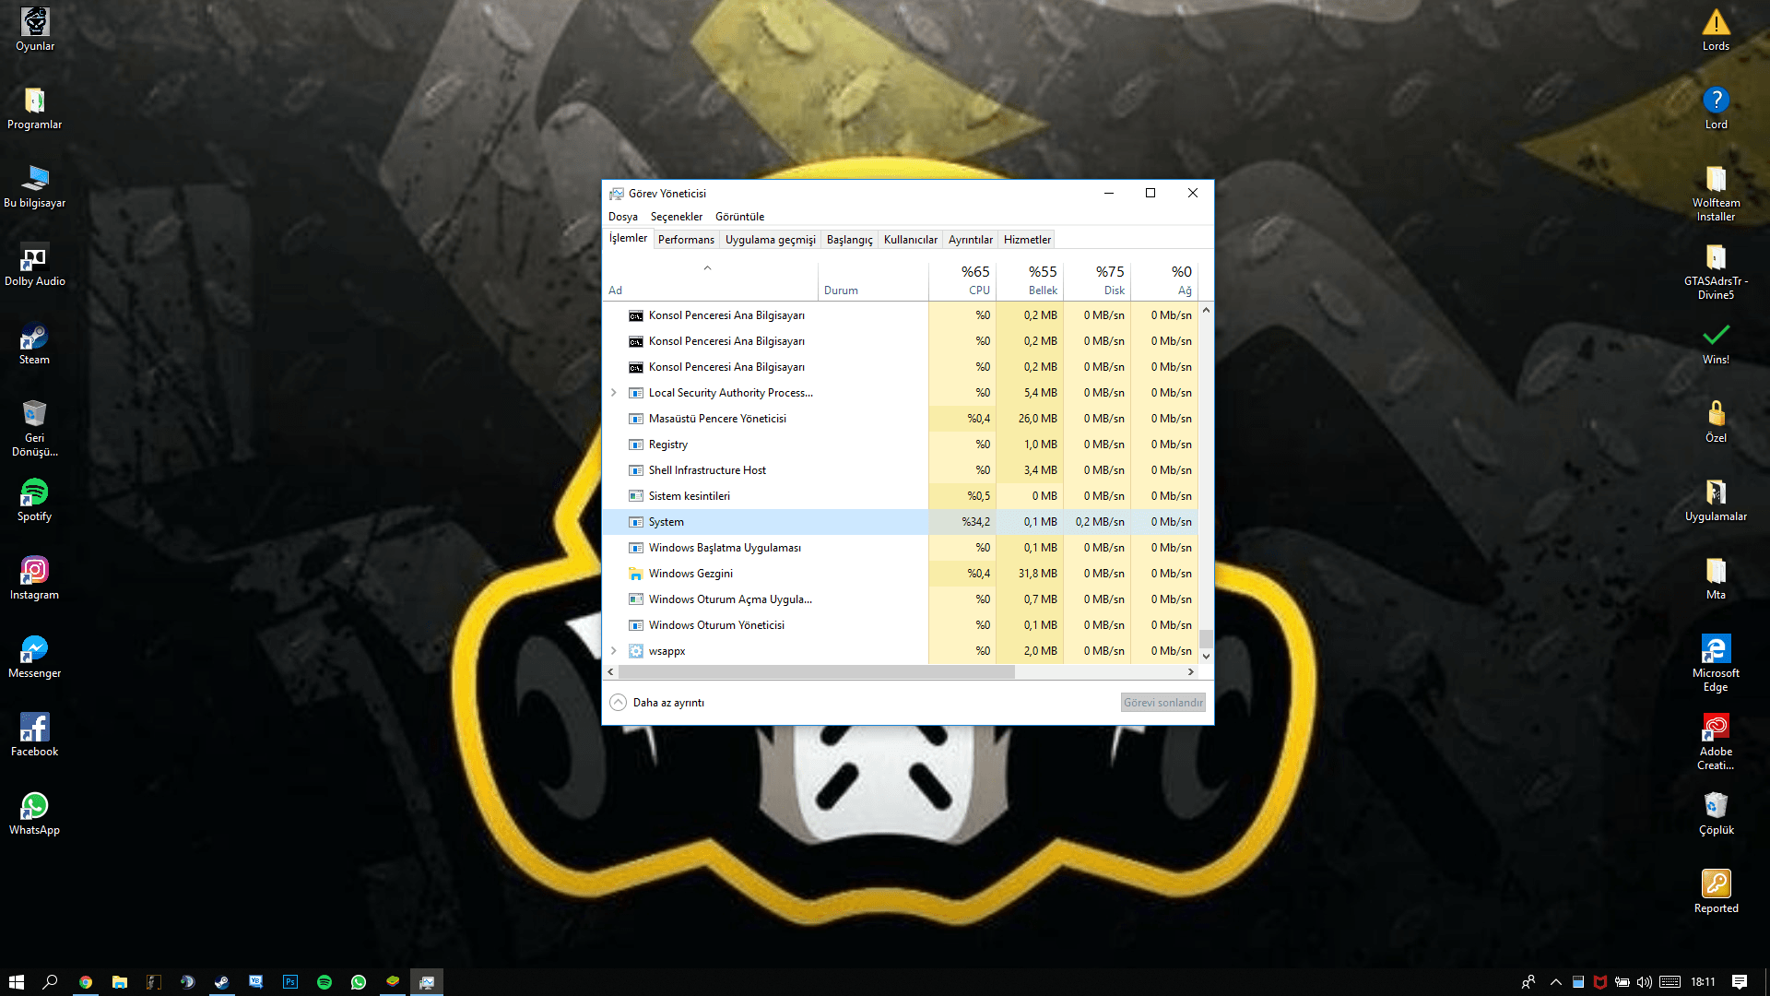The height and width of the screenshot is (996, 1770).
Task: Select the Windows Başlatma Uygulaması process
Action: [x=900, y=548]
